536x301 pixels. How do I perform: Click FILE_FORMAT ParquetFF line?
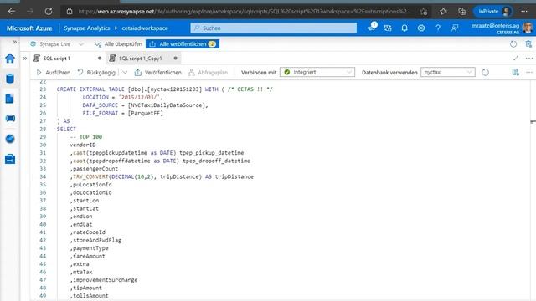point(123,114)
